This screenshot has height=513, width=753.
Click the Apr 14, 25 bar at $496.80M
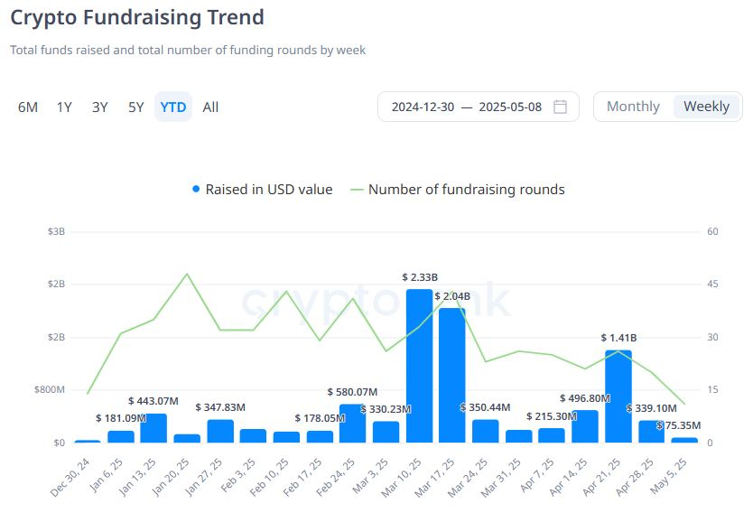pyautogui.click(x=585, y=426)
